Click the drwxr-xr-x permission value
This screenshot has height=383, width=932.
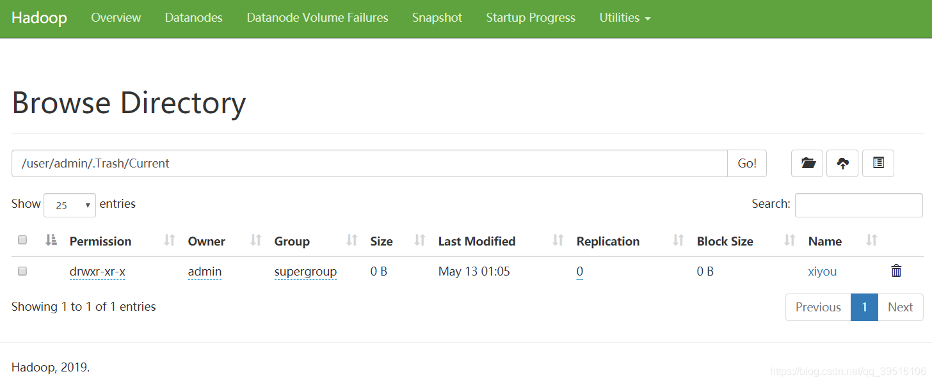tap(97, 272)
